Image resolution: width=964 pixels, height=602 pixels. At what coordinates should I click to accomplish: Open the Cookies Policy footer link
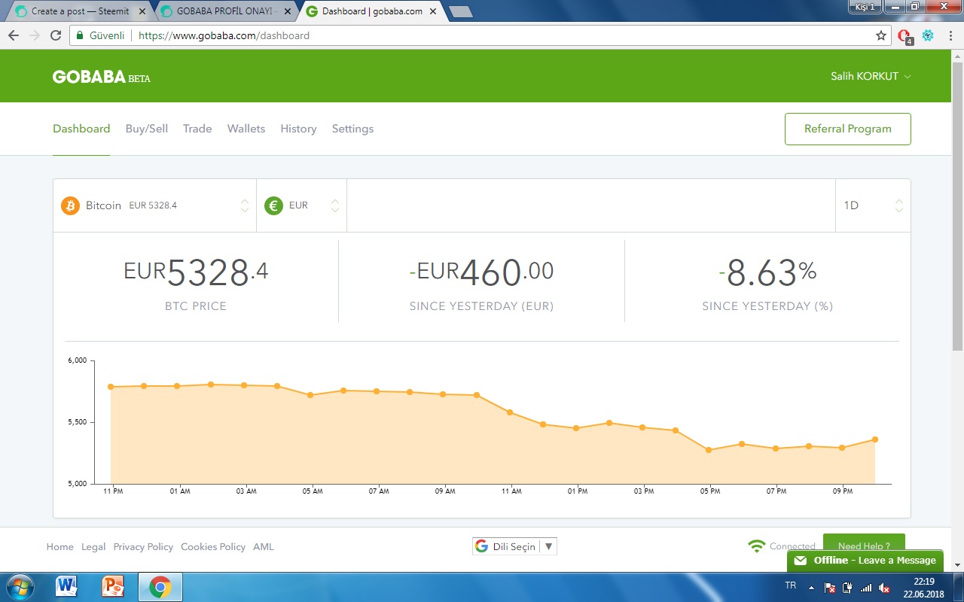click(213, 547)
